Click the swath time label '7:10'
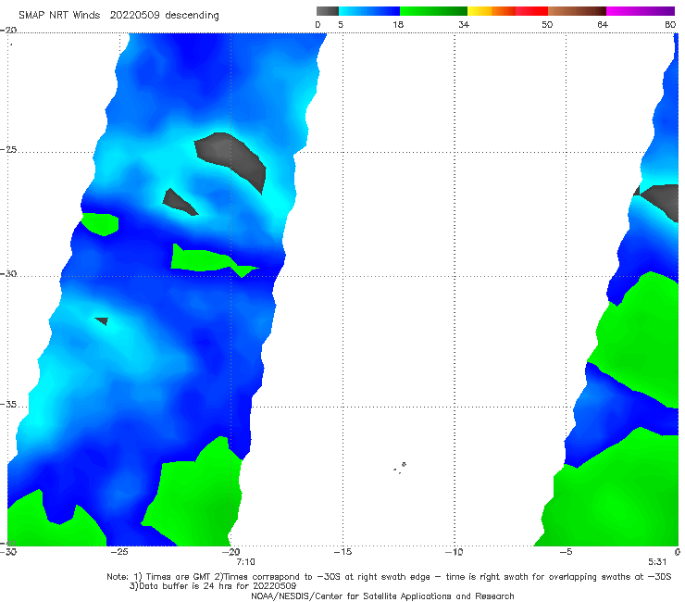The image size is (685, 602). (245, 562)
